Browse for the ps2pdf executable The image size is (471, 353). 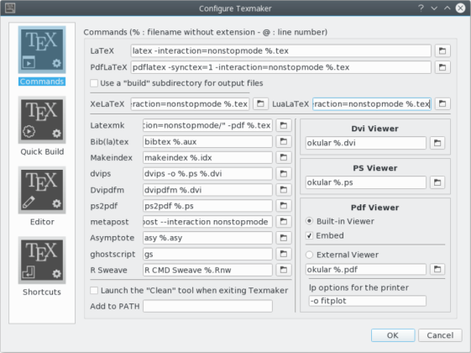point(284,206)
